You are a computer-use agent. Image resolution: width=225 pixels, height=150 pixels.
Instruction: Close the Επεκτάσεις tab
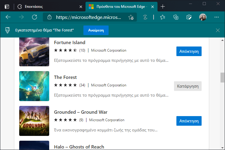(81, 7)
